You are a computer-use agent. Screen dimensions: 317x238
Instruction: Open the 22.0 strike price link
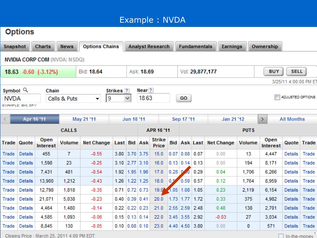tap(159, 217)
